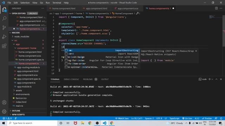Open the Extensions view
The height and width of the screenshot is (126, 225).
tap(4, 46)
